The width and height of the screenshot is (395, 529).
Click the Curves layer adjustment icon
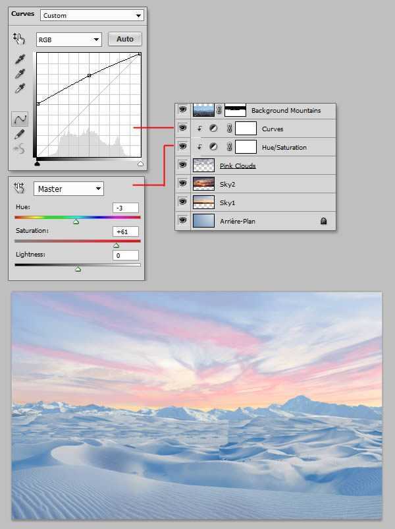[213, 129]
